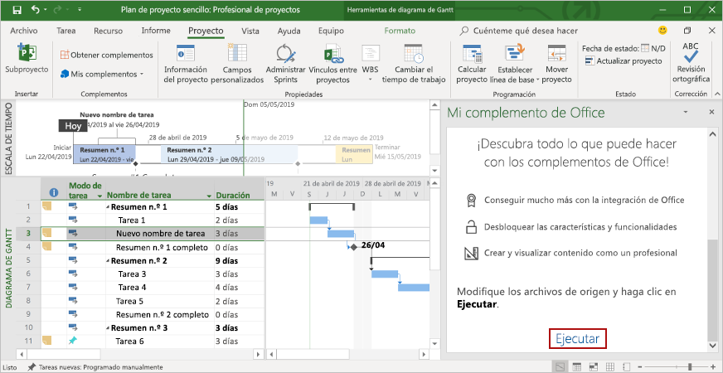This screenshot has height=373, width=723.
Task: Click the Fecha de estado calendar icon
Action: pyautogui.click(x=646, y=48)
